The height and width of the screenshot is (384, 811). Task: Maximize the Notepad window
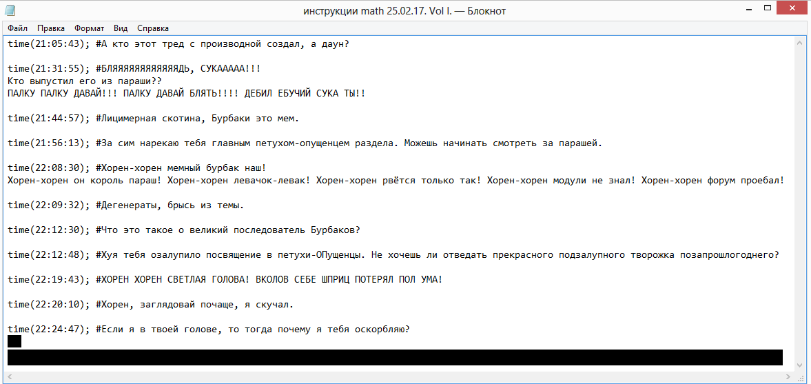click(x=769, y=8)
